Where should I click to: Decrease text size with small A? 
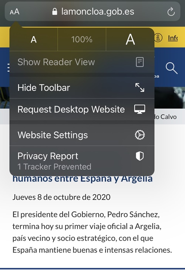click(34, 40)
